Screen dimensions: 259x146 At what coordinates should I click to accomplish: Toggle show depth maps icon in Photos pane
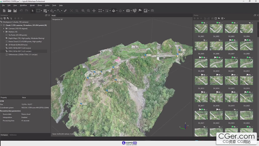coord(219,18)
